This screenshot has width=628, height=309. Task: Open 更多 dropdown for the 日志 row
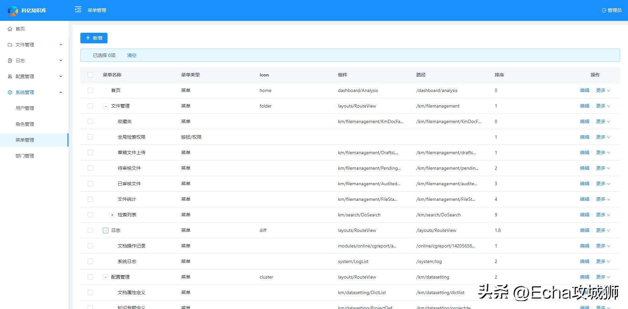(603, 230)
